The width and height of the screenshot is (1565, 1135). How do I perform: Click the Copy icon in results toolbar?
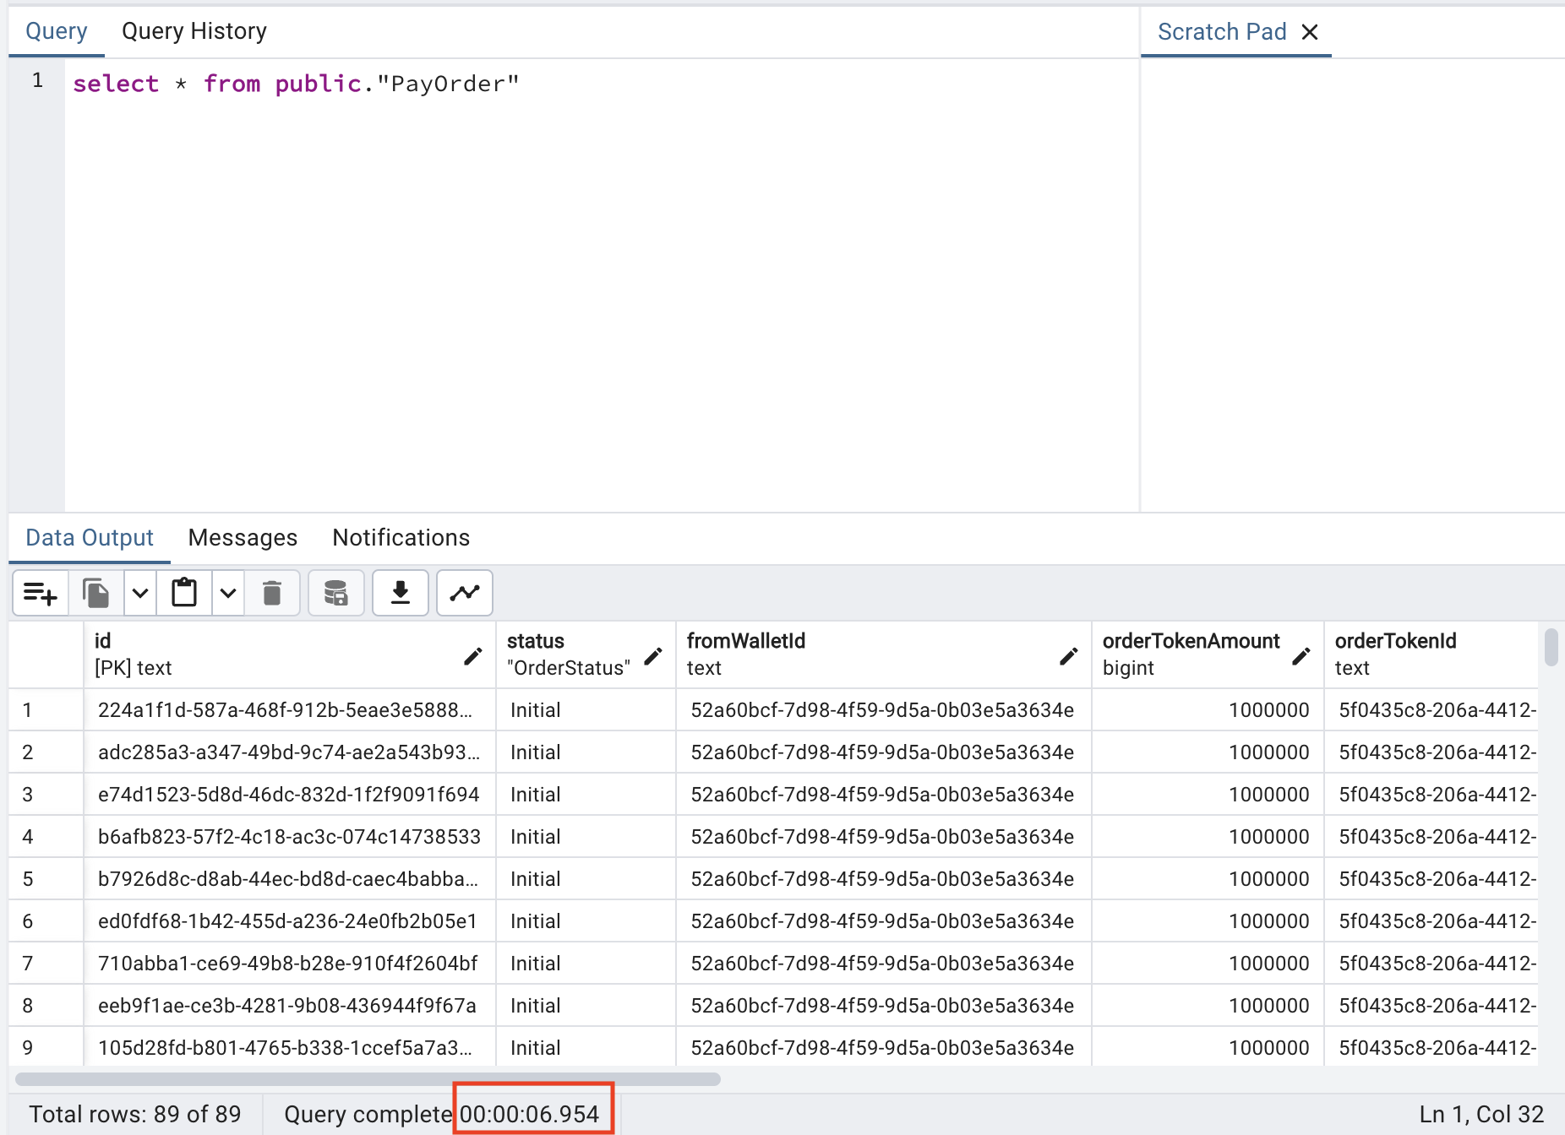coord(96,593)
